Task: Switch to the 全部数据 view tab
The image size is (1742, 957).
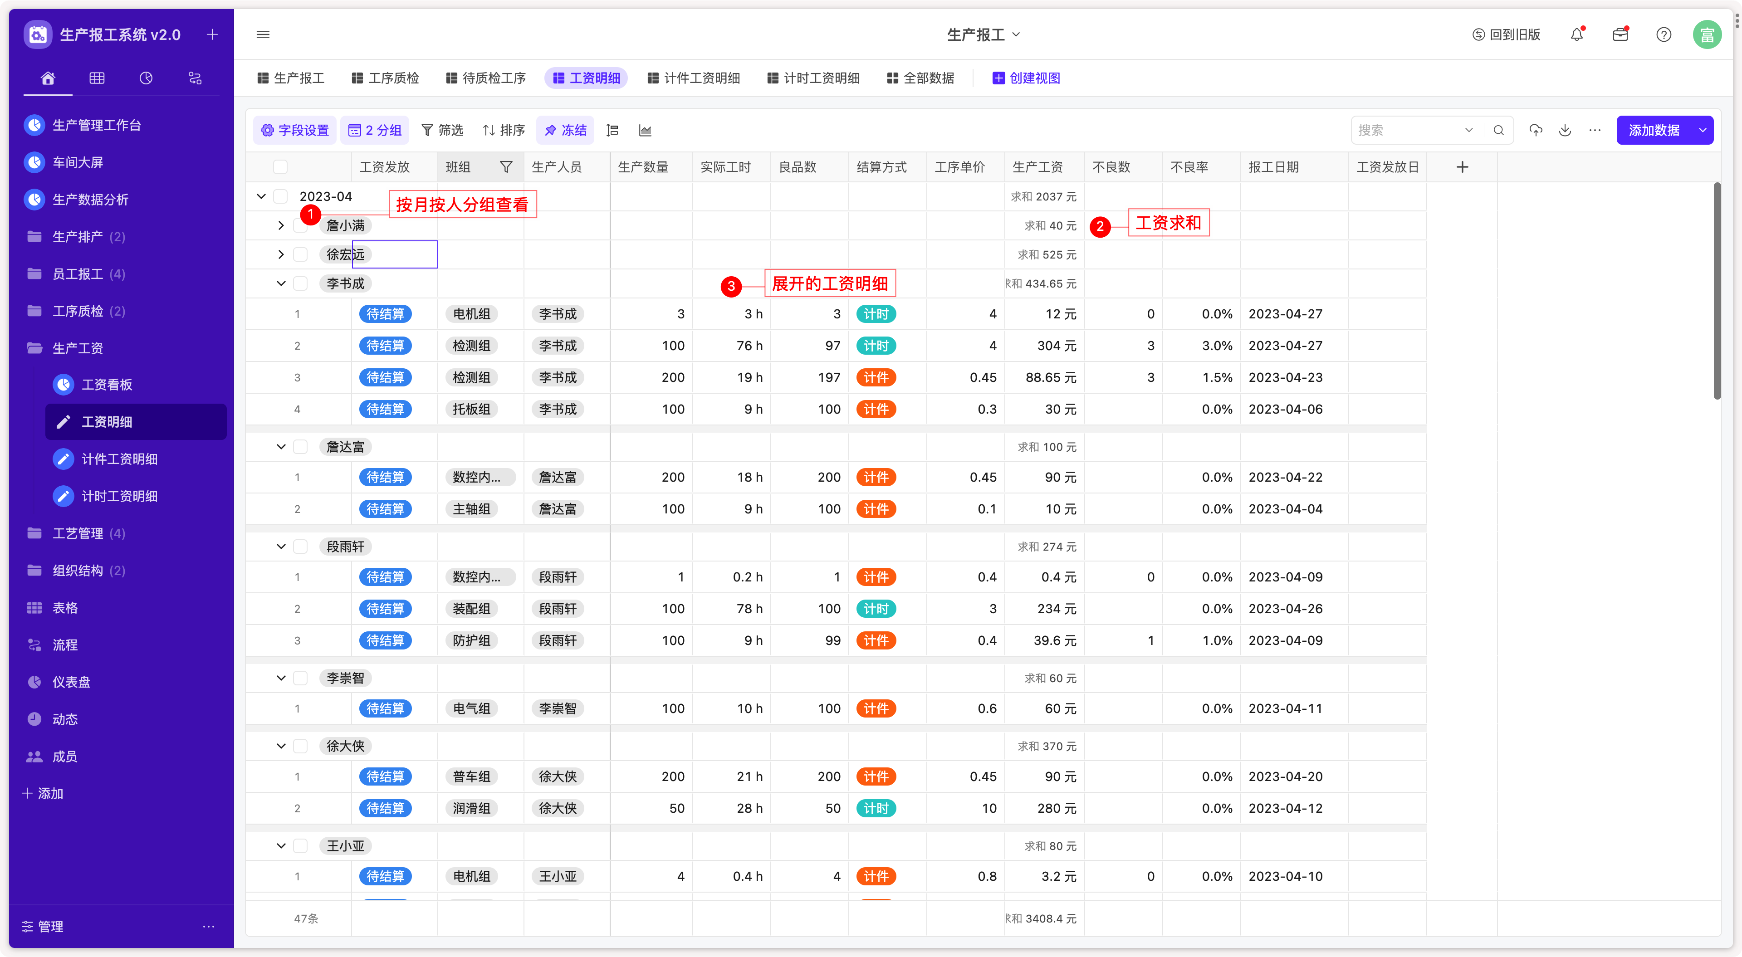Action: click(920, 78)
